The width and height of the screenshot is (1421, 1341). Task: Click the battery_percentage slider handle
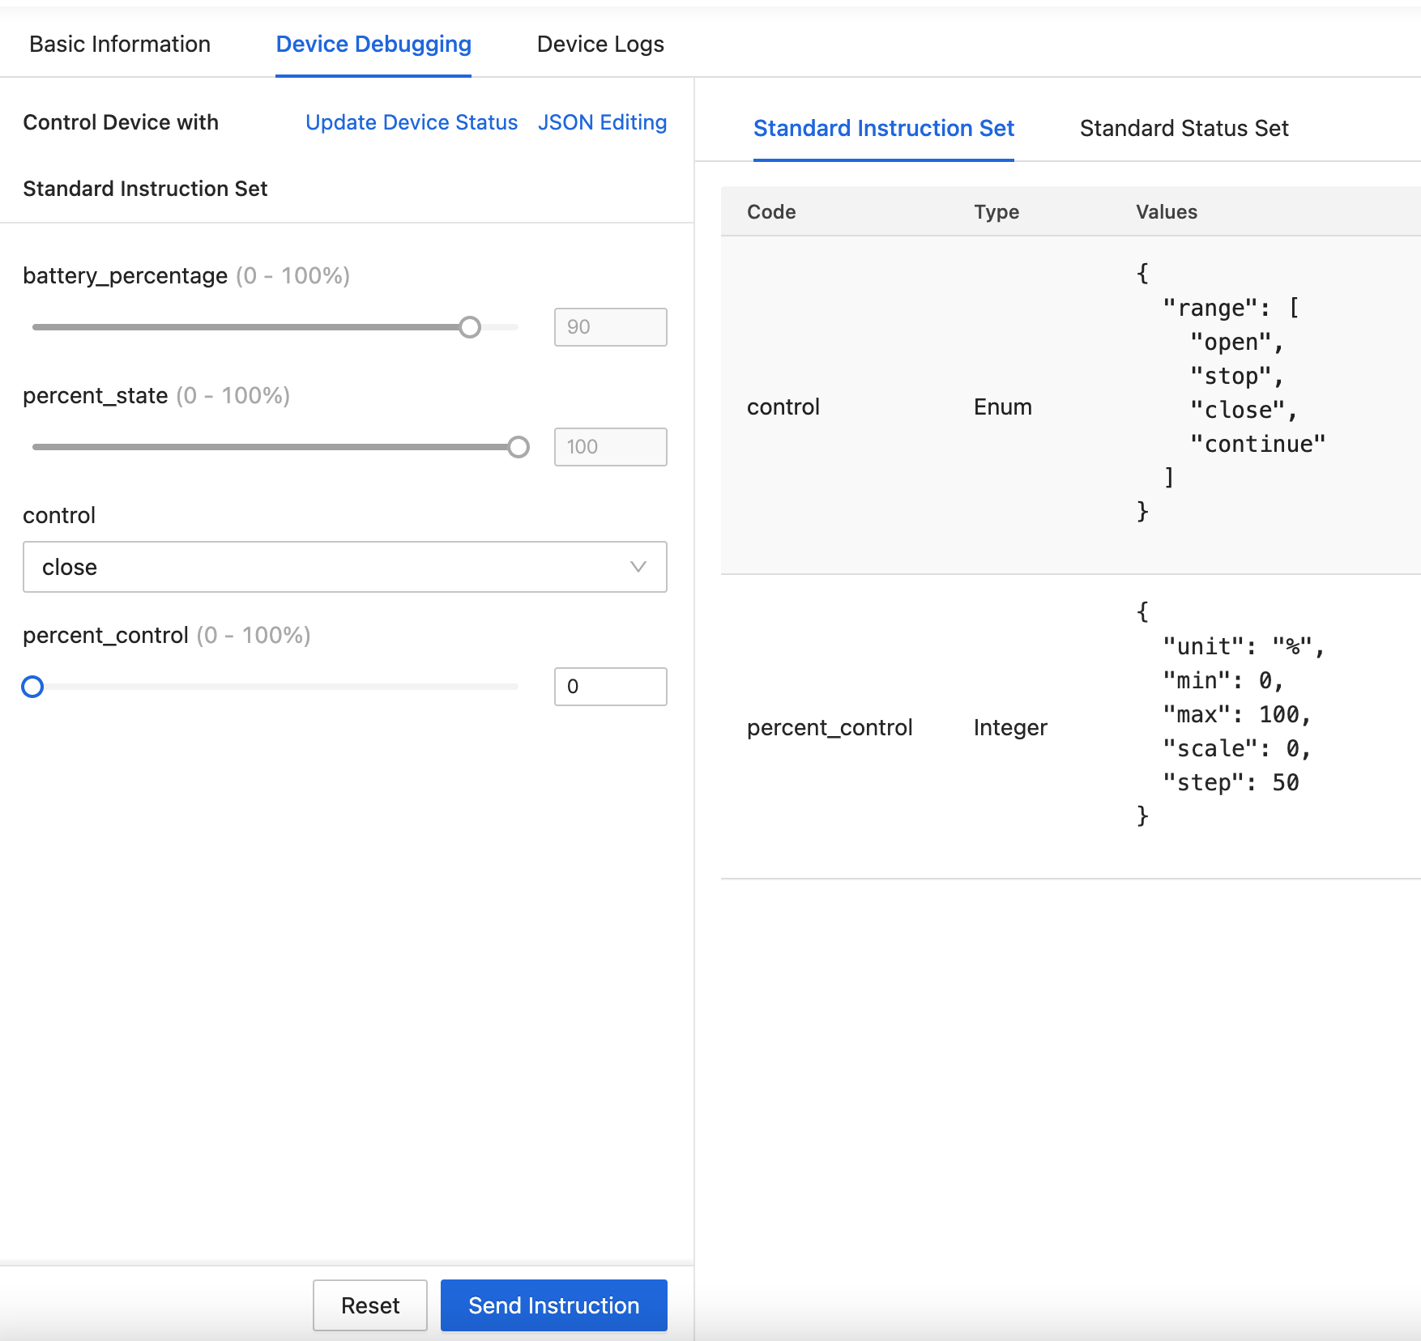coord(470,327)
